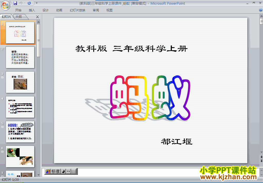Open the IME soft keyboard icon
The width and height of the screenshot is (263, 183).
click(x=74, y=171)
